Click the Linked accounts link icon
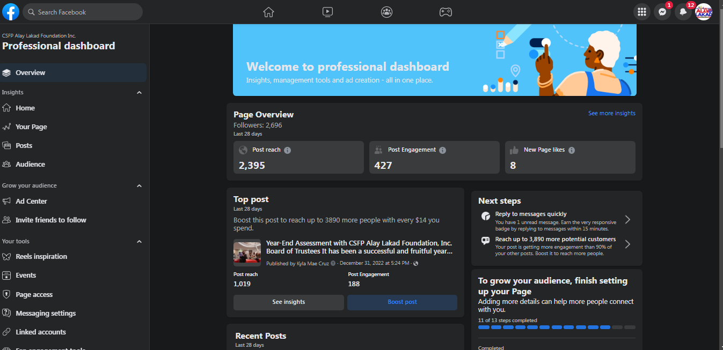This screenshot has height=350, width=723. coord(6,332)
